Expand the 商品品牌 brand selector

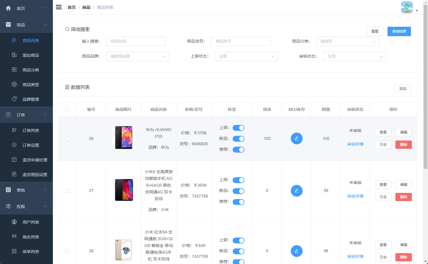(137, 56)
